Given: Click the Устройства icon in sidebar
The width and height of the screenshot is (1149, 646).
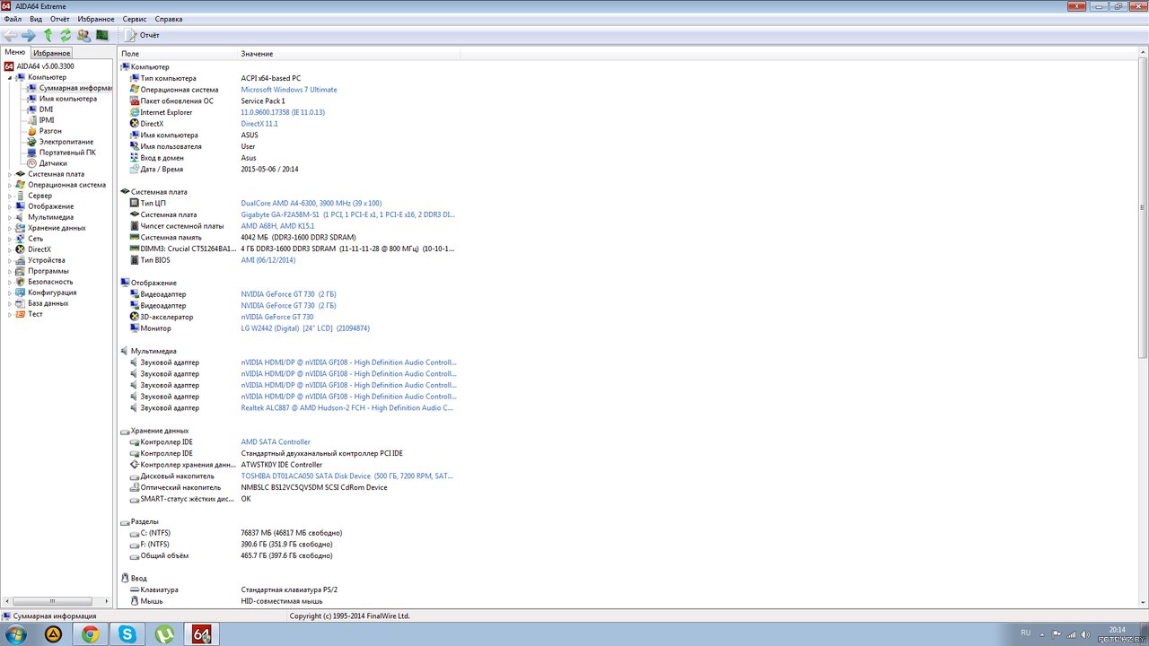Looking at the screenshot, I should (x=21, y=260).
